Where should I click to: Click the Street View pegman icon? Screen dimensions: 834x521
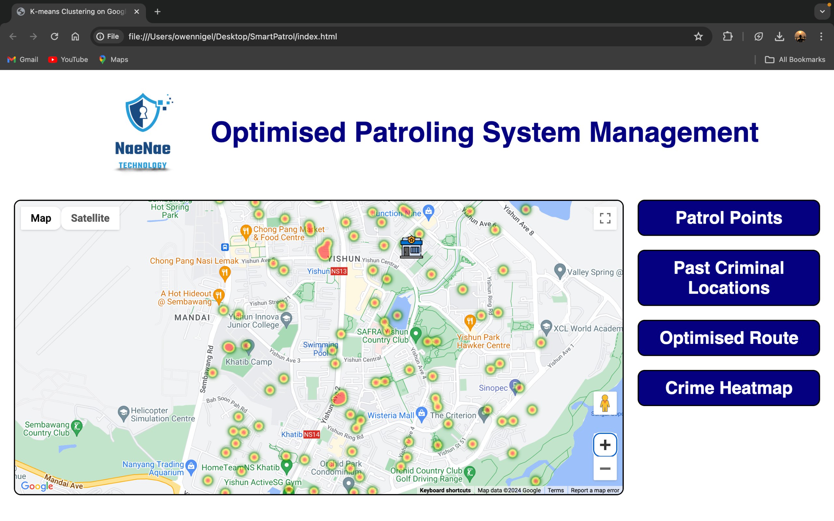605,403
